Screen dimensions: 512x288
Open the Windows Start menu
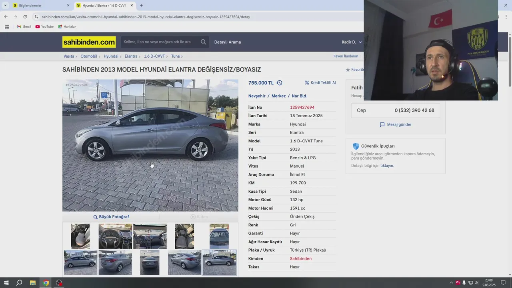click(x=6, y=283)
